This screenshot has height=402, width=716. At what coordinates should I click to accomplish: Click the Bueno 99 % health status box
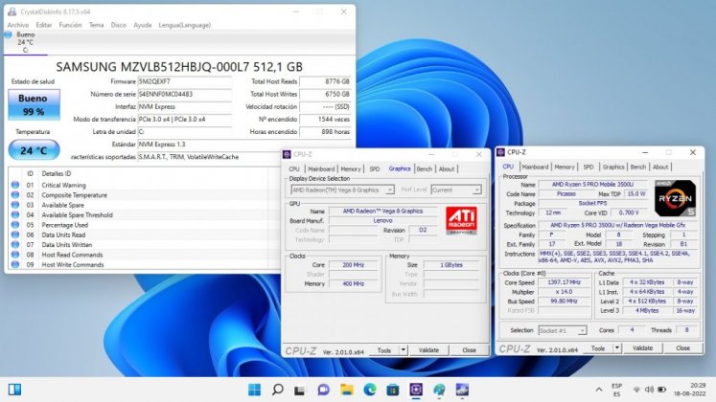point(34,105)
